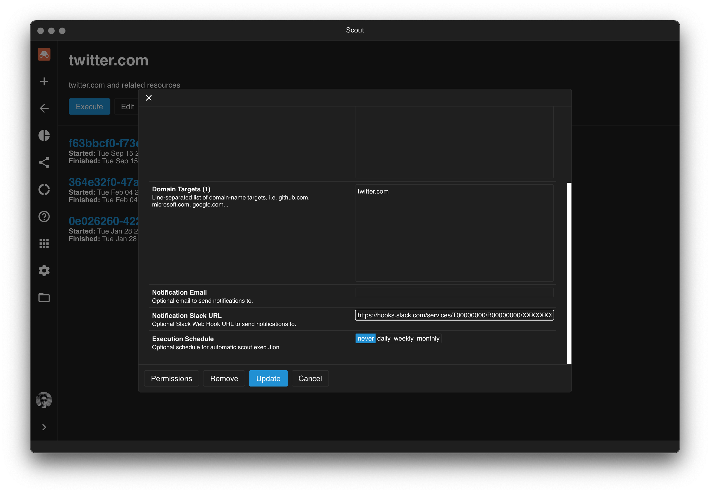Click the Notification Email input field
This screenshot has width=710, height=493.
click(454, 292)
